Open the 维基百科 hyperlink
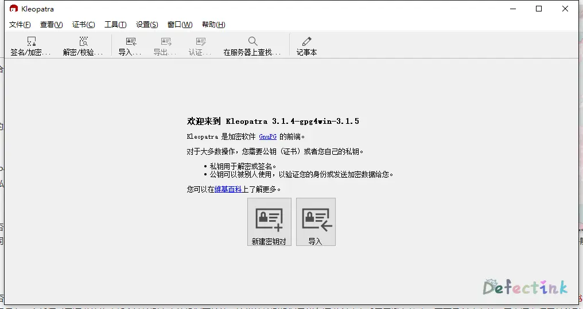 [x=228, y=189]
